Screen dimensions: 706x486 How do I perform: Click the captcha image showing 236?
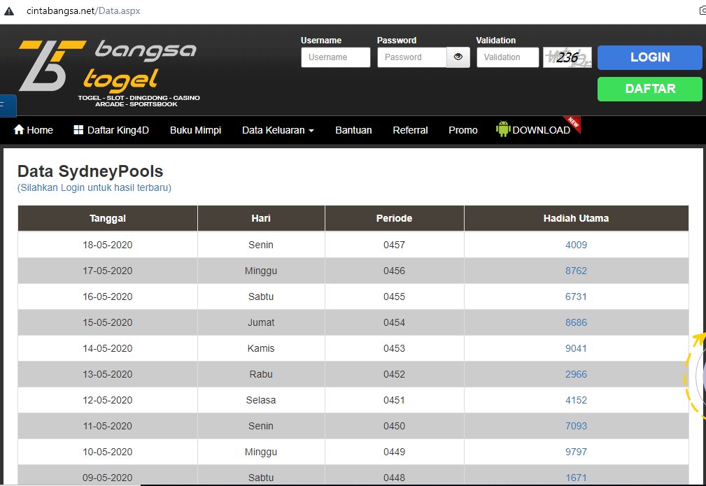click(x=567, y=57)
